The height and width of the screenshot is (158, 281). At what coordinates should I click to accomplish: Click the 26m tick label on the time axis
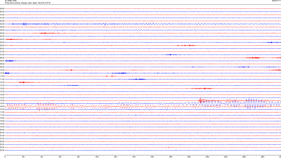click(x=244, y=157)
